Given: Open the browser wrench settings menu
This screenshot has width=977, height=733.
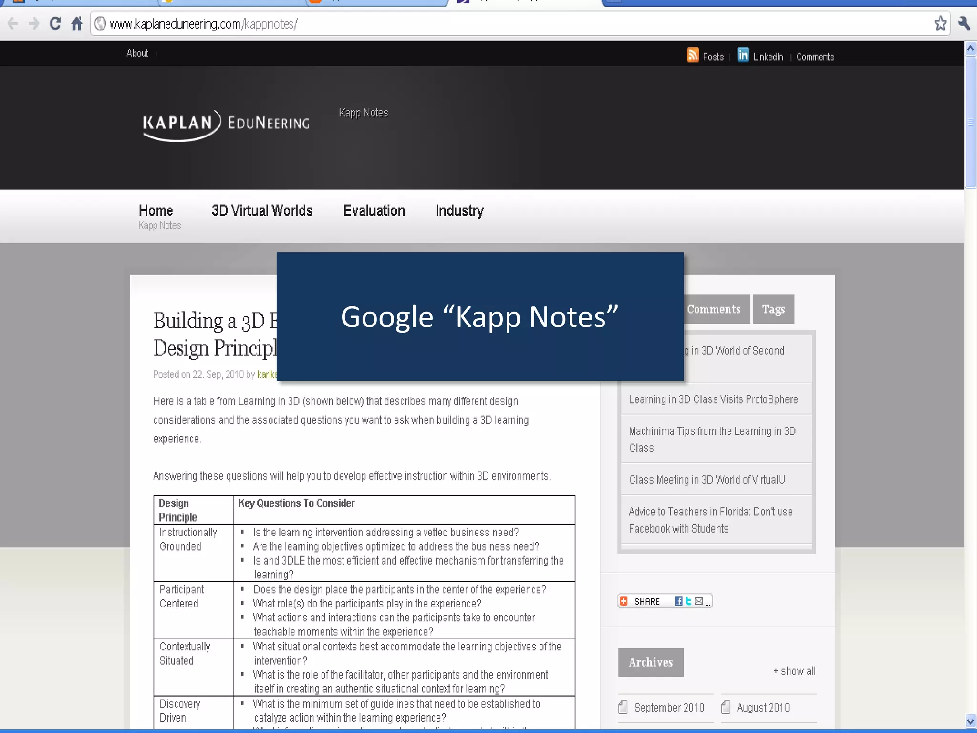Looking at the screenshot, I should click(964, 23).
